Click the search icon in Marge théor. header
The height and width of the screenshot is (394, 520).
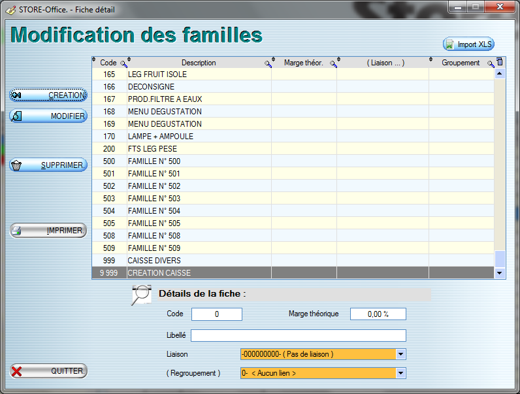point(333,63)
